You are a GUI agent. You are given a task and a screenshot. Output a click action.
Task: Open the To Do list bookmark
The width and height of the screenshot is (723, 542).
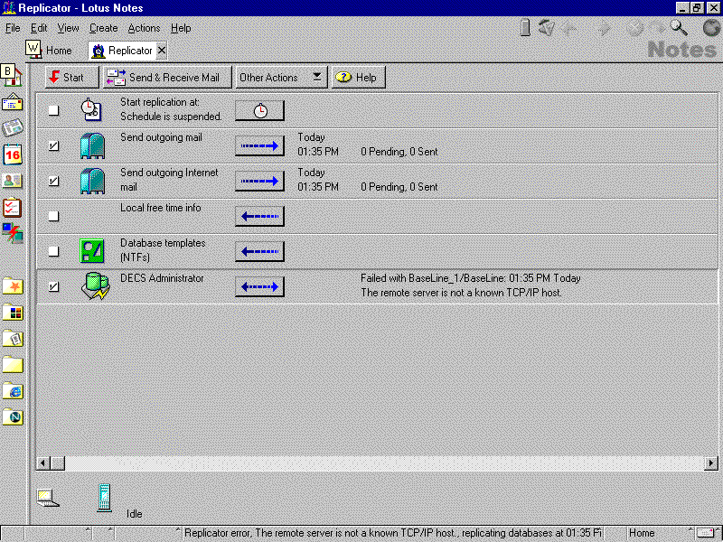(13, 207)
